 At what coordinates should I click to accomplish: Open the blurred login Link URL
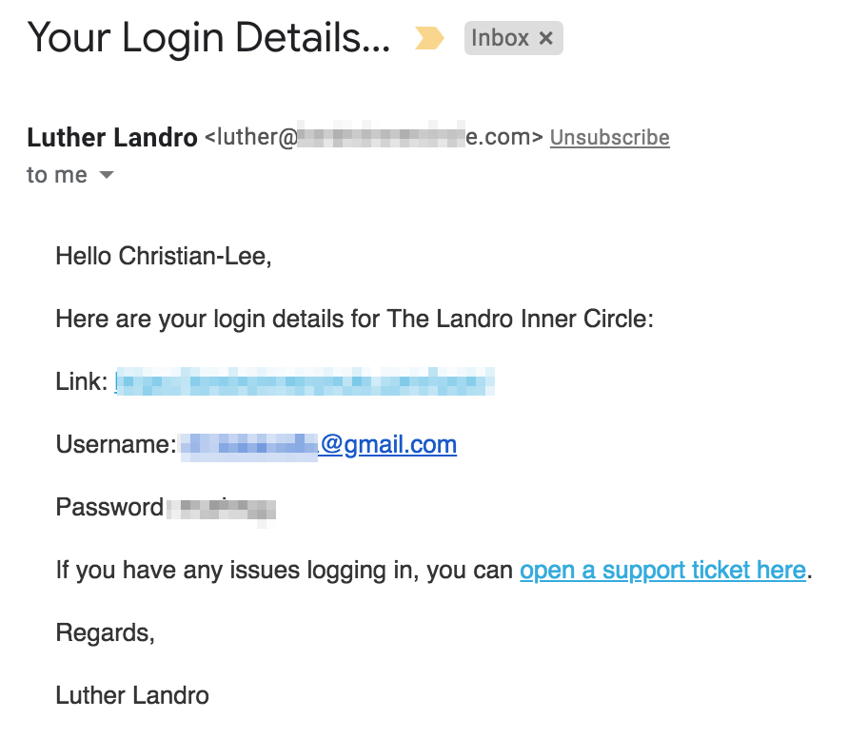(x=305, y=381)
